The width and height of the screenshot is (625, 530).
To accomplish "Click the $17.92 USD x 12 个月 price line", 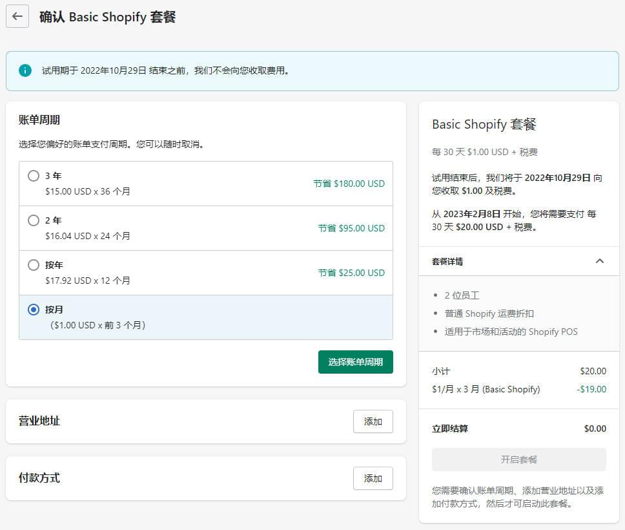I will click(x=88, y=281).
